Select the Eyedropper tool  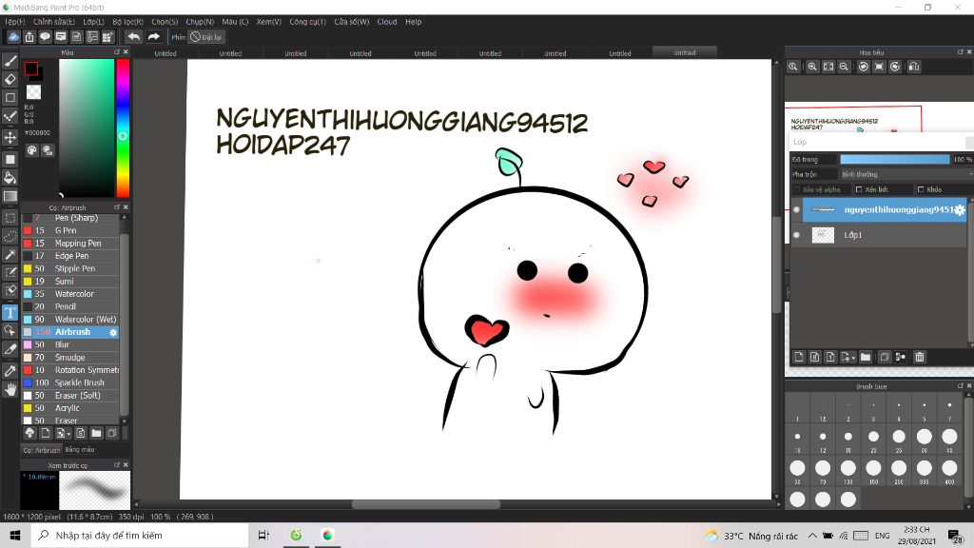tap(10, 371)
